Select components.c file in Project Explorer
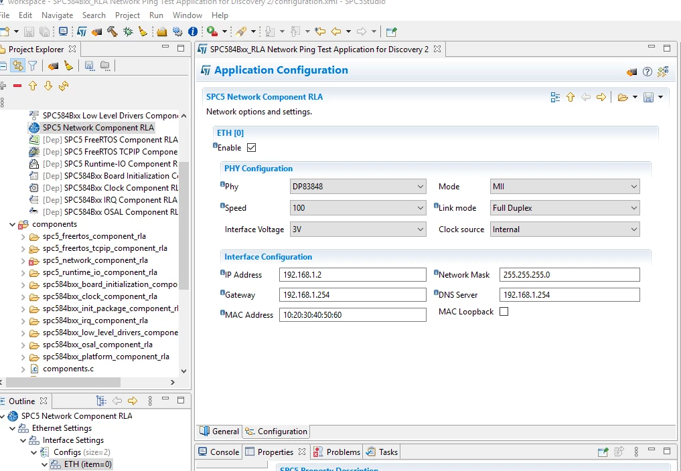Screen dimensions: 681x471 click(x=68, y=369)
